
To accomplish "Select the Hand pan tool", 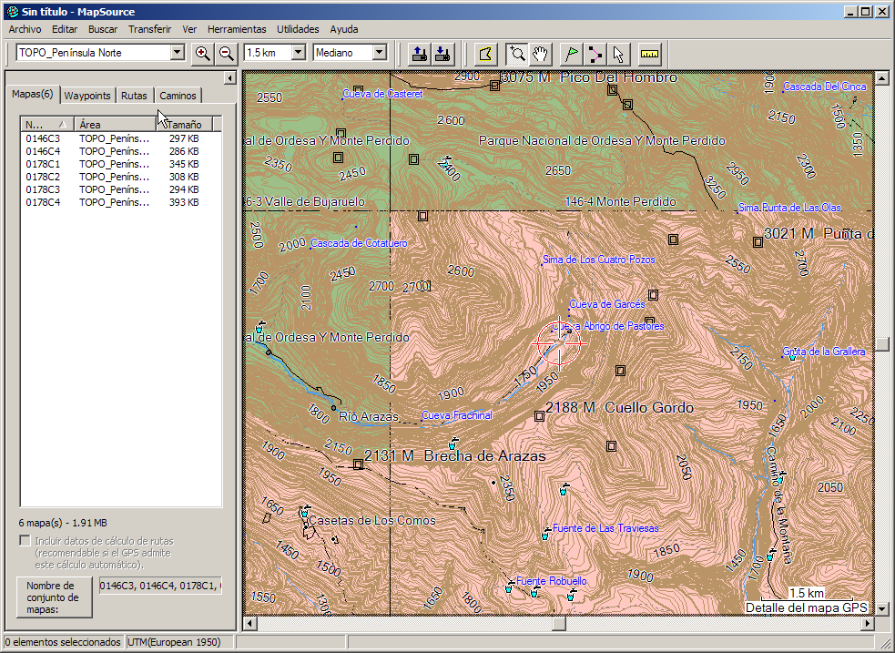I will [x=539, y=55].
